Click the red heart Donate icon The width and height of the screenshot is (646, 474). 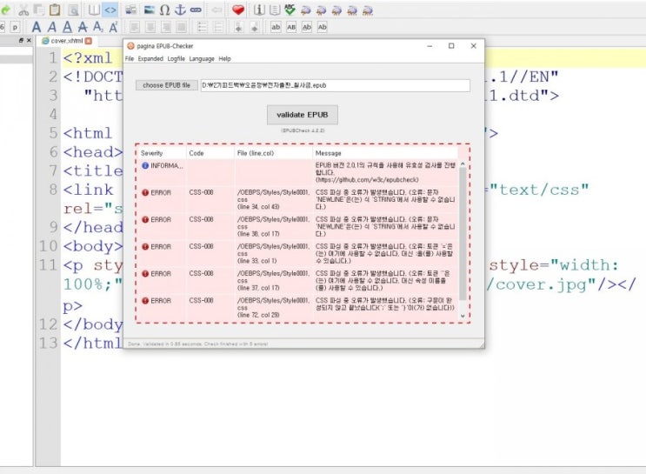(237, 10)
